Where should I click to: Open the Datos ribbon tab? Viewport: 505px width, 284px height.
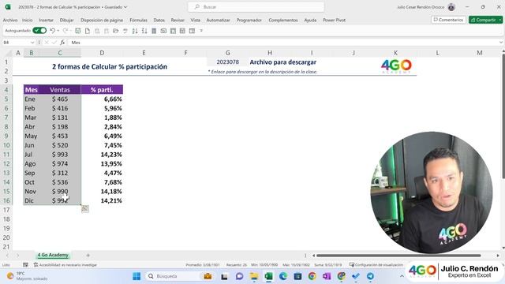(159, 20)
